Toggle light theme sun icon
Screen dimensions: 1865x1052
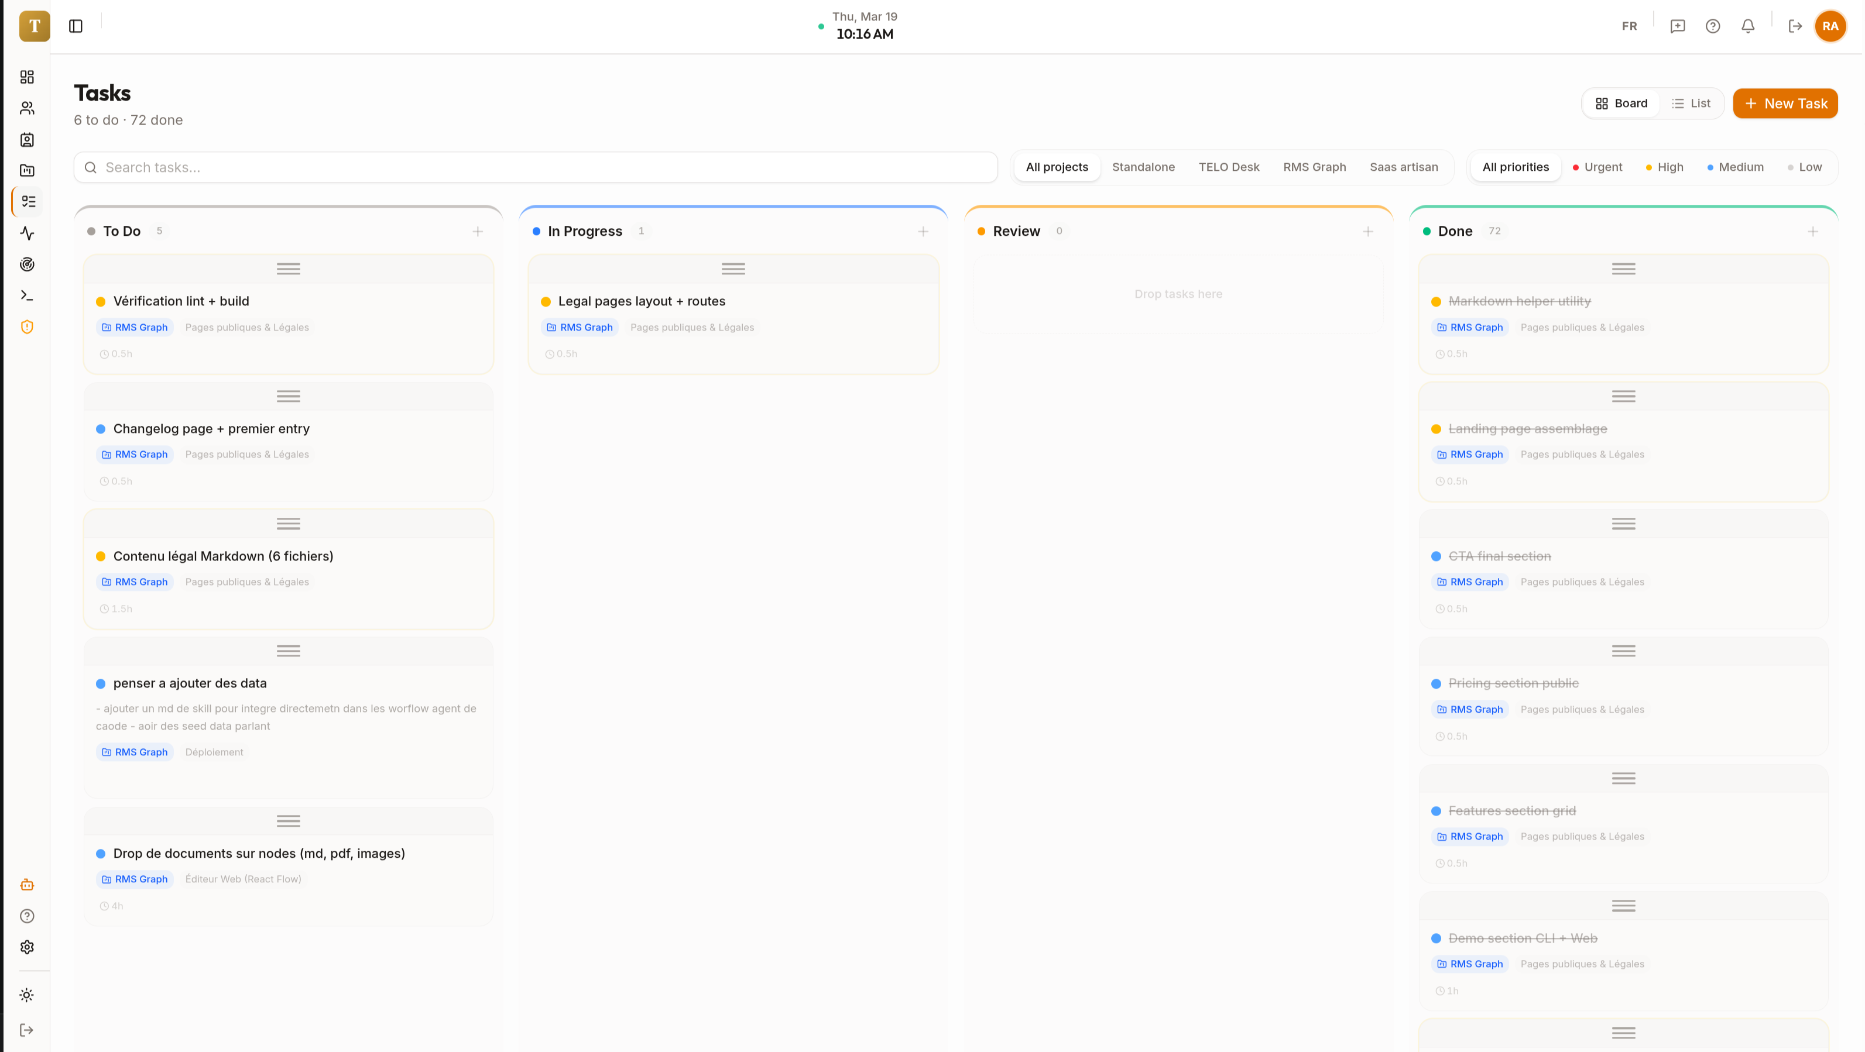click(27, 995)
